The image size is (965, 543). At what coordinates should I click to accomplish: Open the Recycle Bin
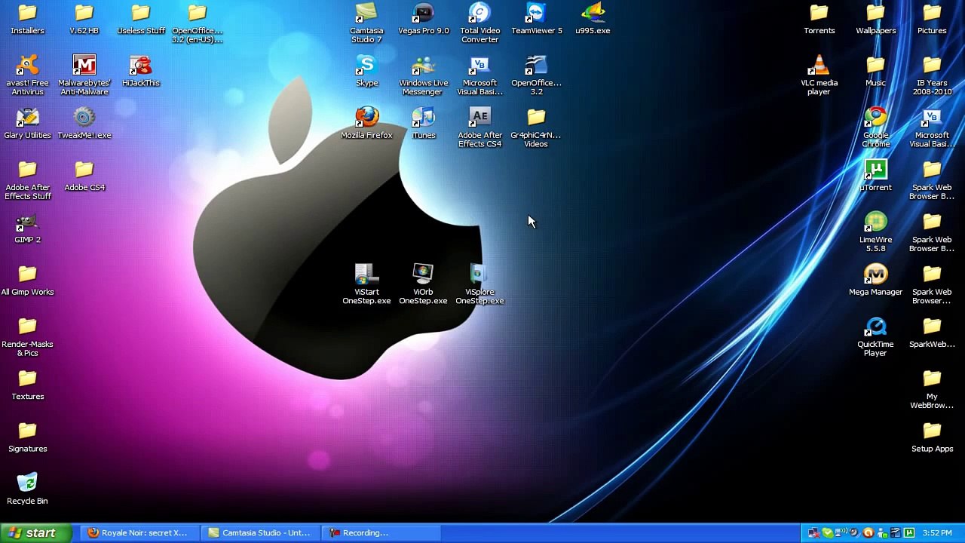27,489
